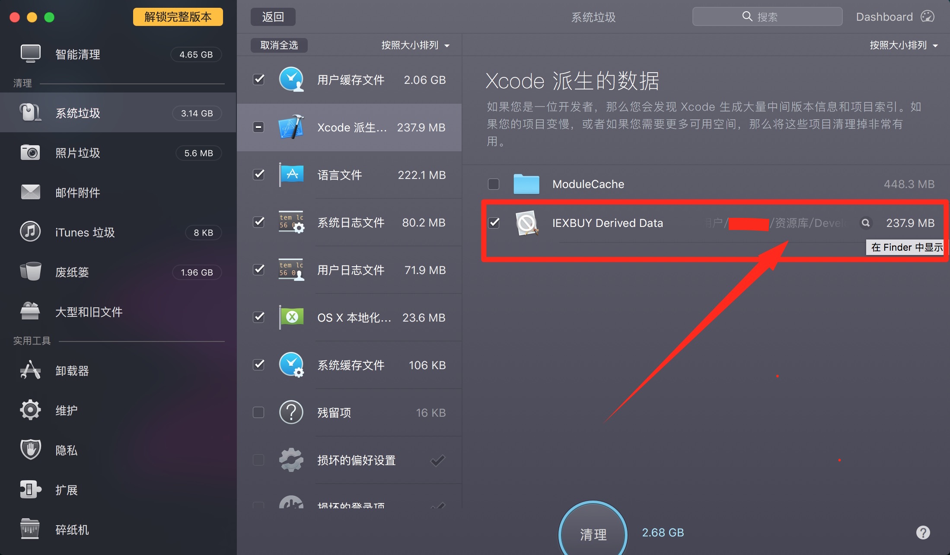This screenshot has width=950, height=555.
Task: Open the iTunes 垃圾 music note icon
Action: pos(30,232)
